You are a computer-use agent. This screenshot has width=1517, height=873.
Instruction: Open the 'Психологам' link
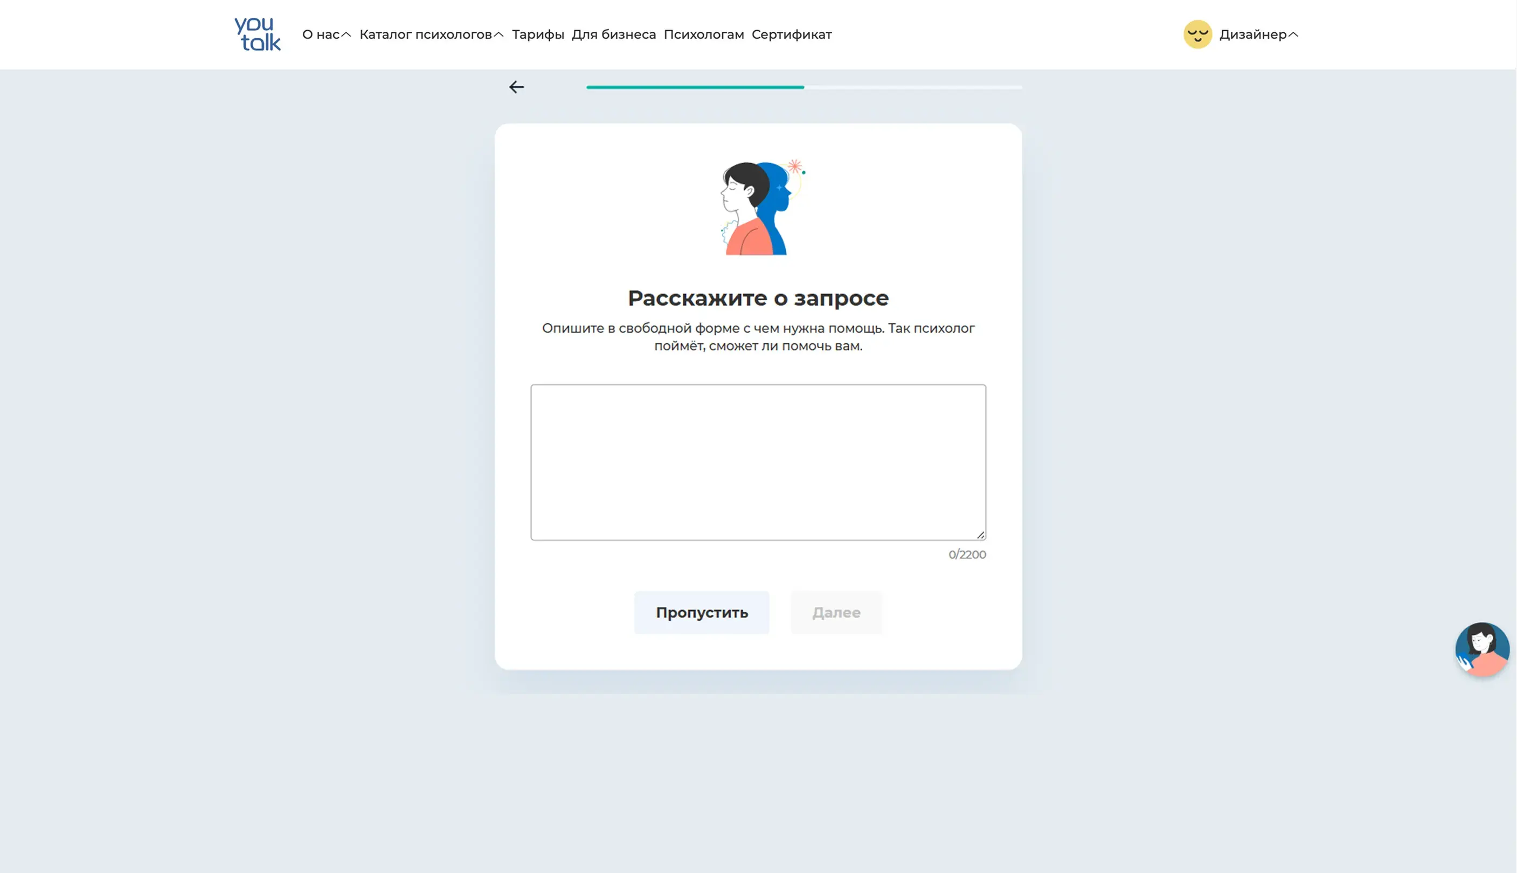pyautogui.click(x=703, y=35)
